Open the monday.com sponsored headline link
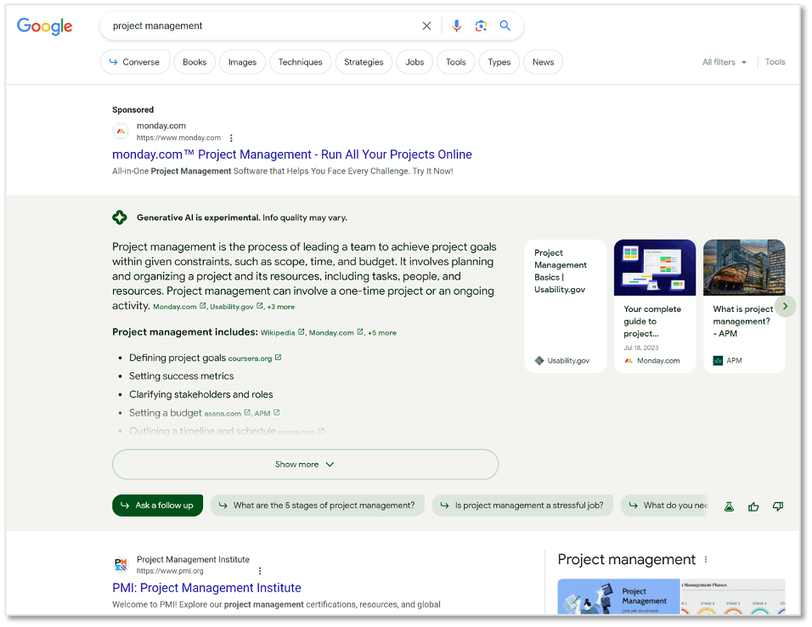The width and height of the screenshot is (812, 627). 292,155
